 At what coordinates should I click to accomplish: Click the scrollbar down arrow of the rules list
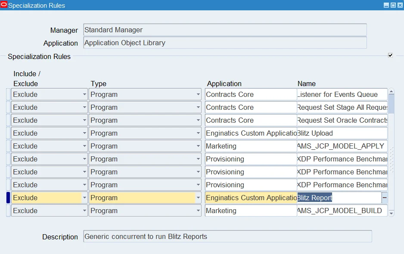(391, 213)
